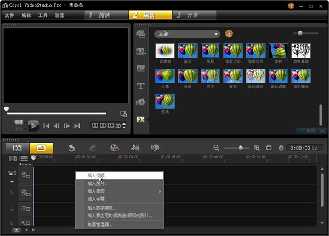
Task: Open the Title (T) library
Action: (x=140, y=86)
